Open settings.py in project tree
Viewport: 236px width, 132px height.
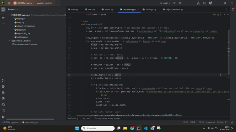(x=21, y=37)
